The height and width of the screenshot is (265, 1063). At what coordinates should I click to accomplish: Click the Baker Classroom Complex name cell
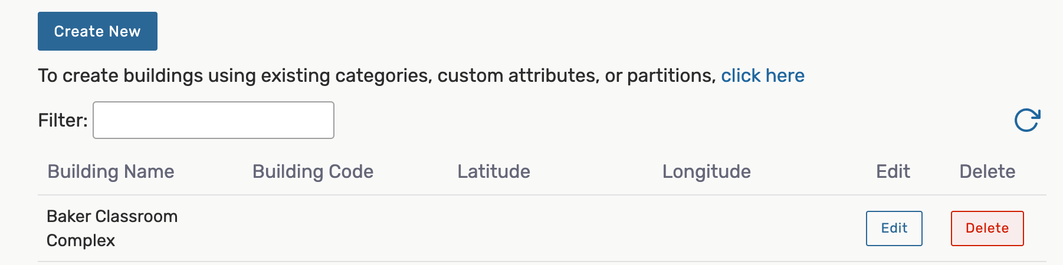pyautogui.click(x=112, y=228)
